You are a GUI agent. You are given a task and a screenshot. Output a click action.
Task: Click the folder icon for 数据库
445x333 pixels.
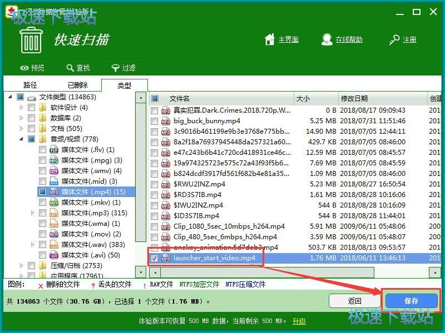coord(43,118)
